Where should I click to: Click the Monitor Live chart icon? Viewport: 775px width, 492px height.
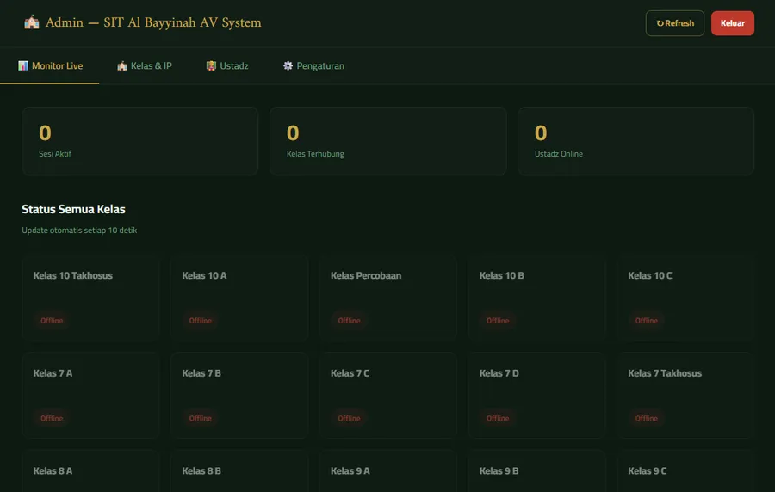click(x=22, y=65)
